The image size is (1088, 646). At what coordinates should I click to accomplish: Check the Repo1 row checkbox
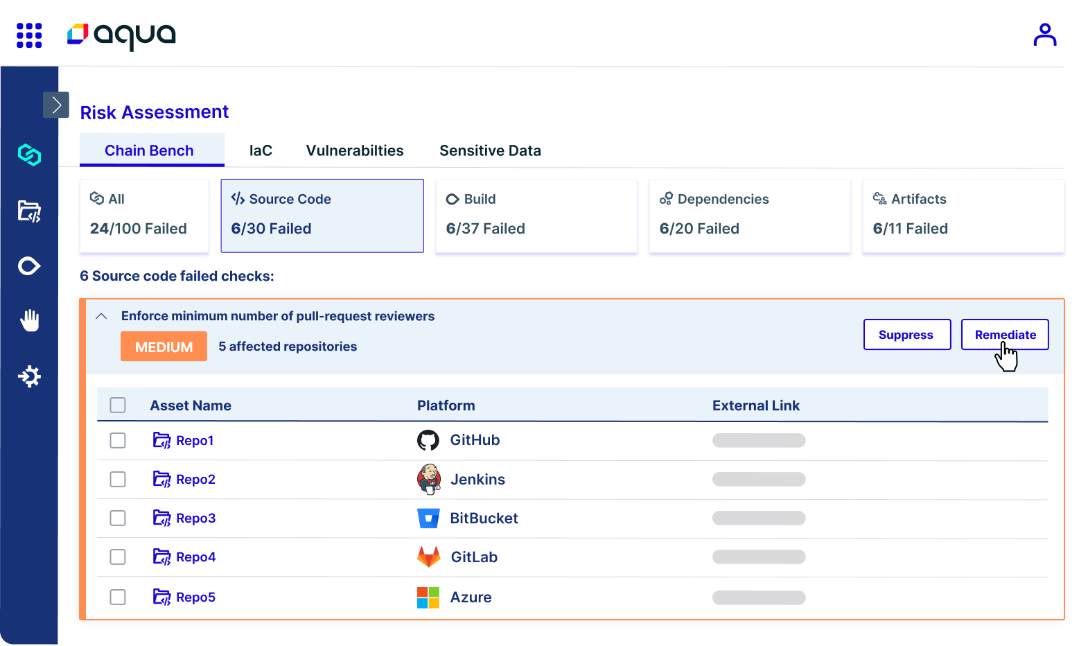[118, 440]
